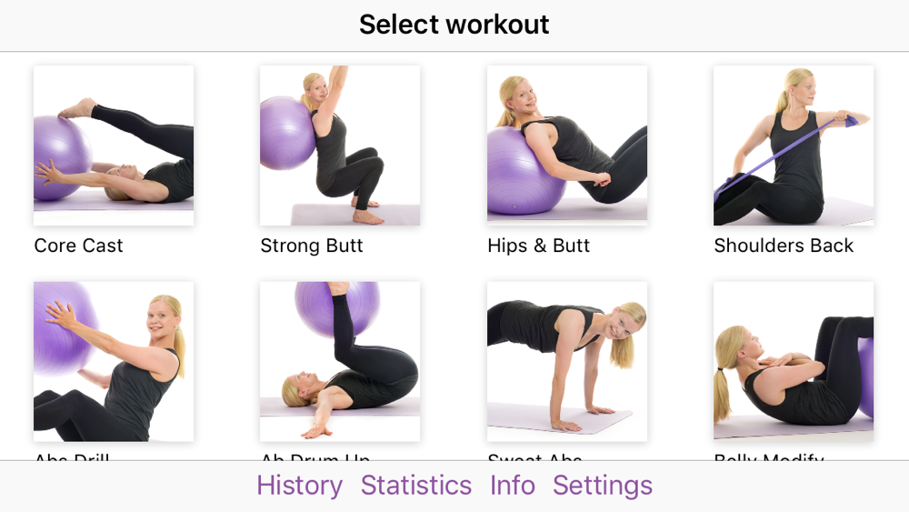909x512 pixels.
Task: Open the Core Cast workout thumbnail
Action: pyautogui.click(x=114, y=146)
